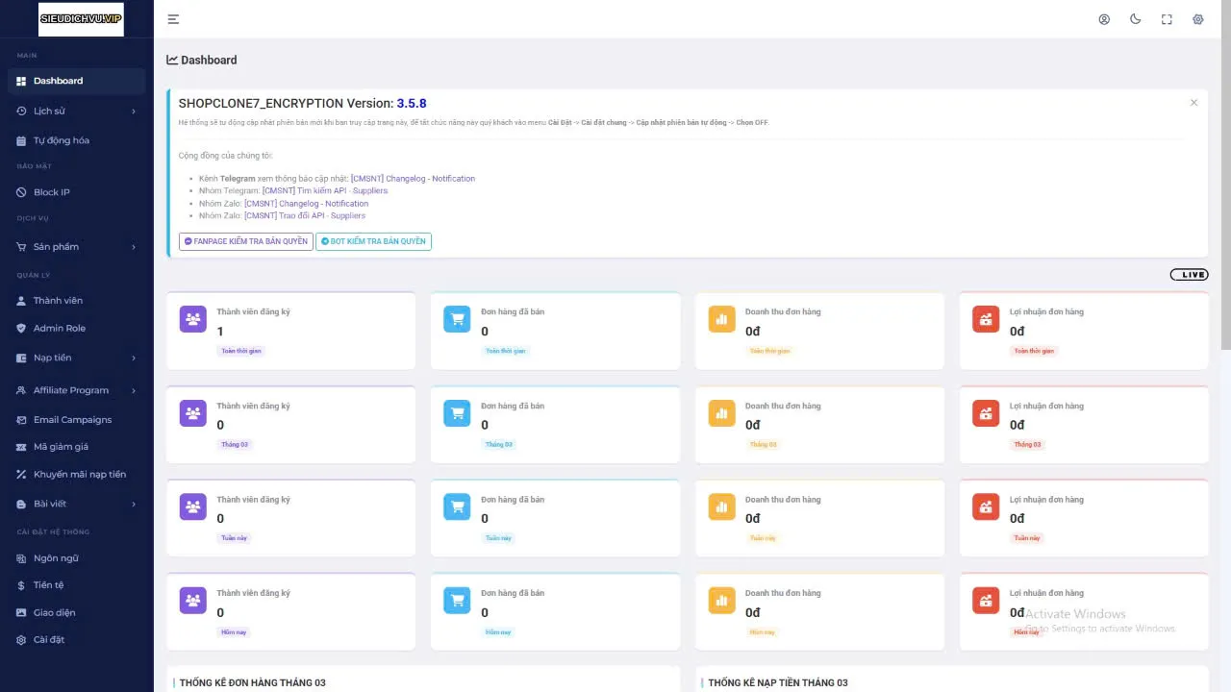Open Mã giảm giá menu item

[77, 447]
